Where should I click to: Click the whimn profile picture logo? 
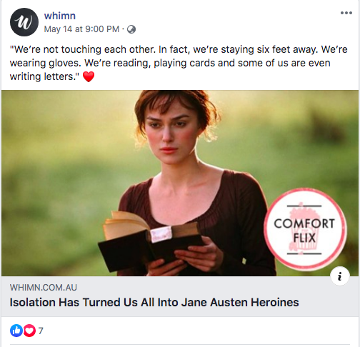click(x=24, y=22)
